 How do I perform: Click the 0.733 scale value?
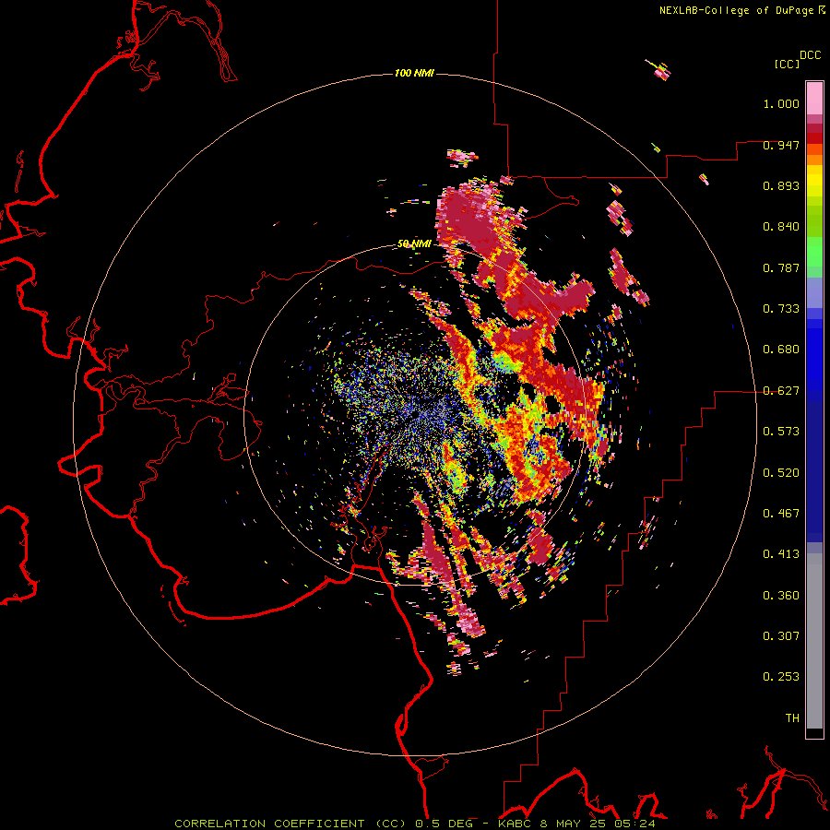(781, 309)
